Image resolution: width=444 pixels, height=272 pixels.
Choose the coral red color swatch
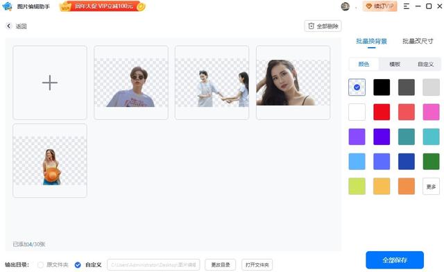[x=407, y=112]
